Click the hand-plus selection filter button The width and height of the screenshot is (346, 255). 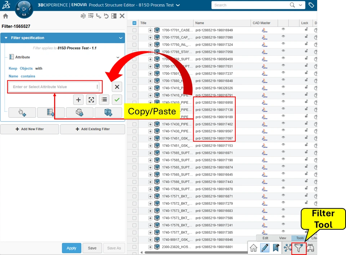coord(22,113)
